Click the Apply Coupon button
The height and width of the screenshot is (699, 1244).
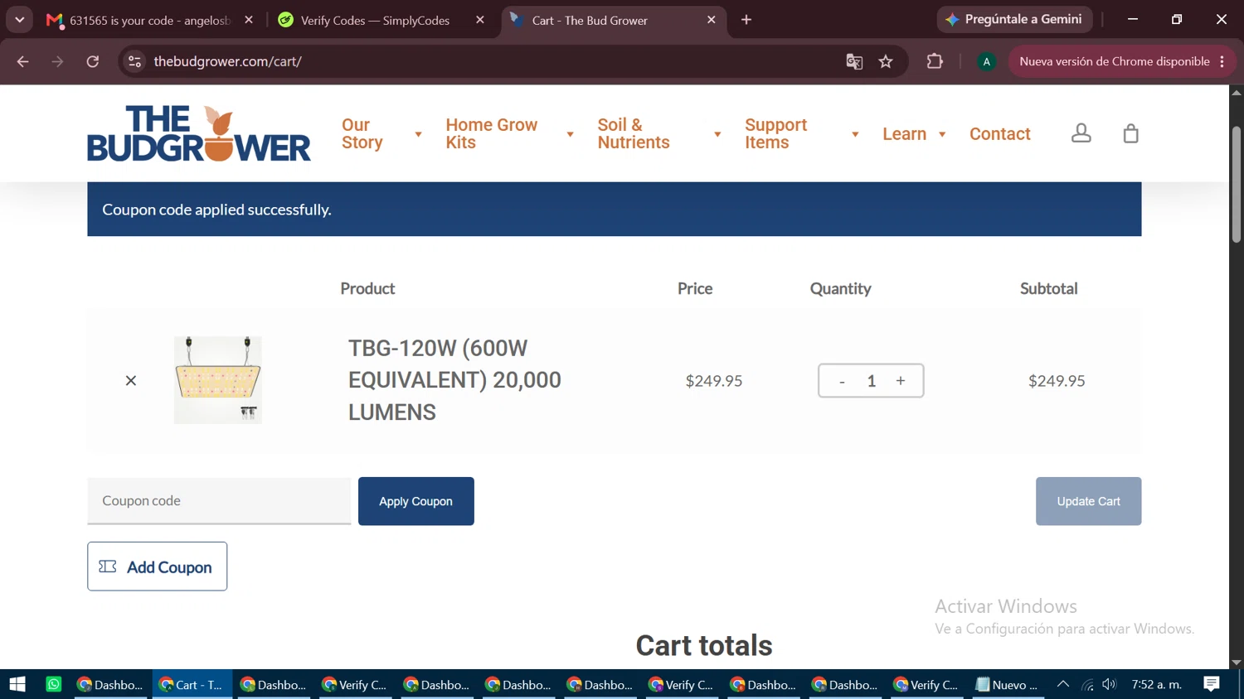[x=416, y=501]
